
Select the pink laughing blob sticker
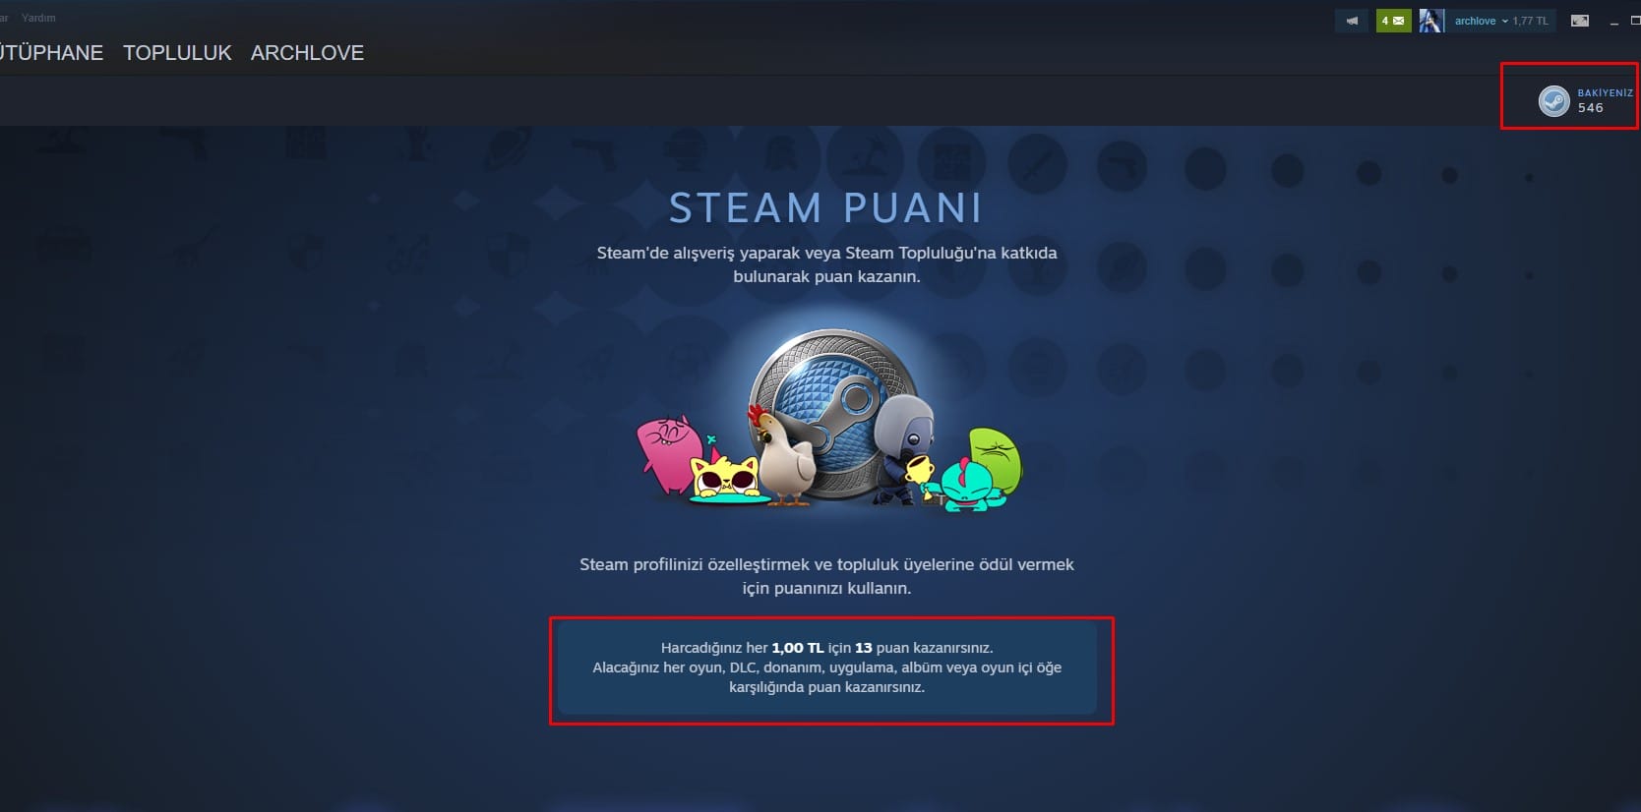669,454
